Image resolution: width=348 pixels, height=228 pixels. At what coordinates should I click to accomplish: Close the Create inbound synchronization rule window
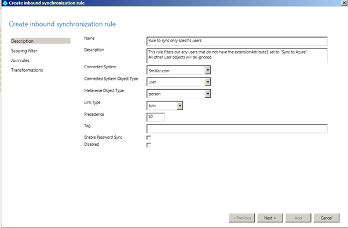tap(345, 3)
